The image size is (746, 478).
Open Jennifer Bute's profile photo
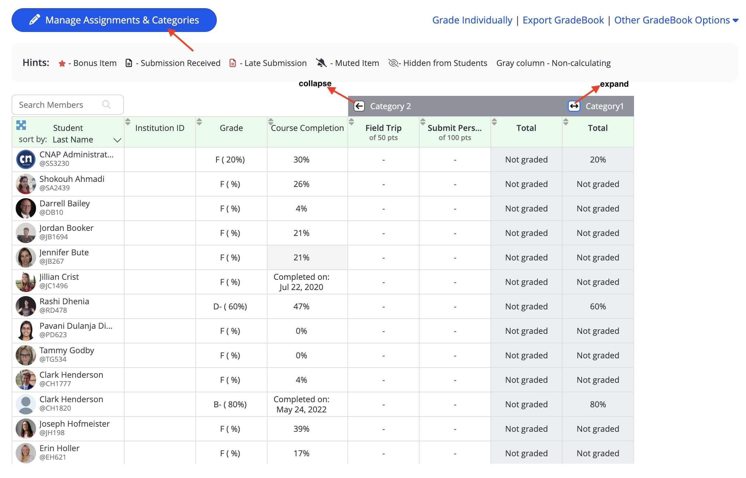coord(26,257)
